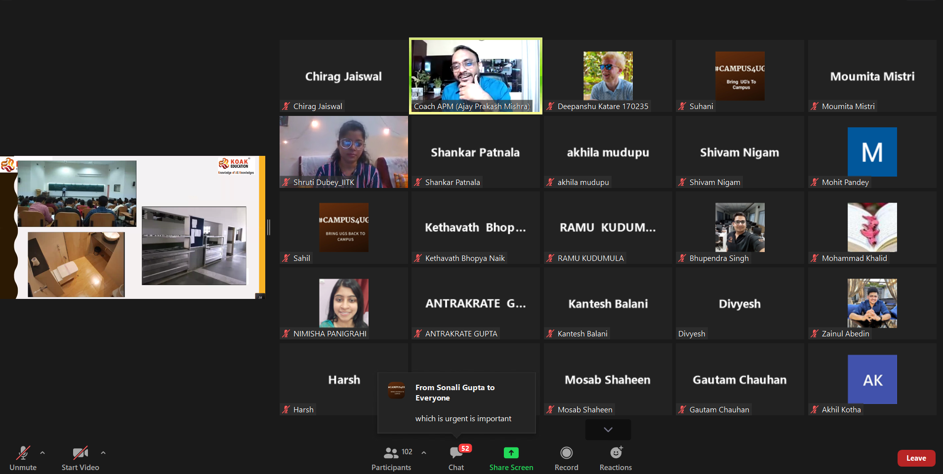This screenshot has height=474, width=943.
Task: Expand the Participants list arrow
Action: click(423, 452)
